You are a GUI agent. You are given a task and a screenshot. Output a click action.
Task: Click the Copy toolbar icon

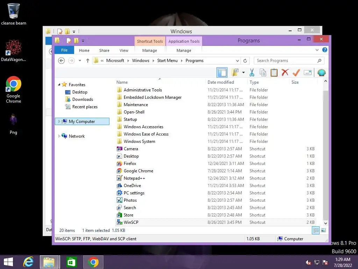click(x=263, y=73)
